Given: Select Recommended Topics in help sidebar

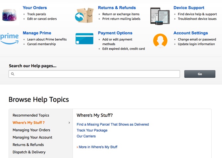Looking at the screenshot, I should point(31,115).
